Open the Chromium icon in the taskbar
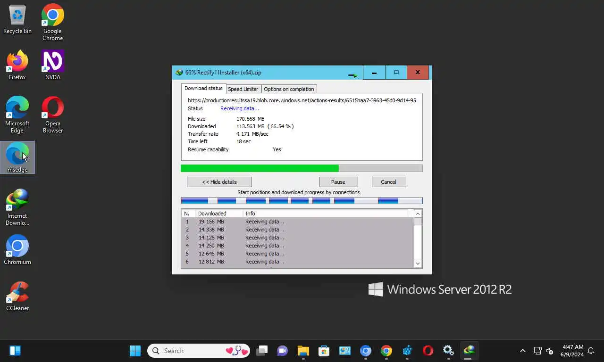604x362 pixels. 366,351
